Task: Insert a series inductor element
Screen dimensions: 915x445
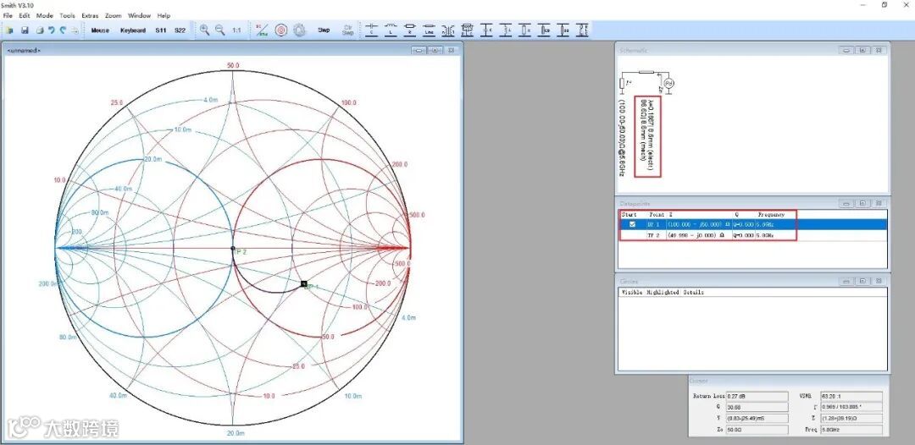Action: 391,30
